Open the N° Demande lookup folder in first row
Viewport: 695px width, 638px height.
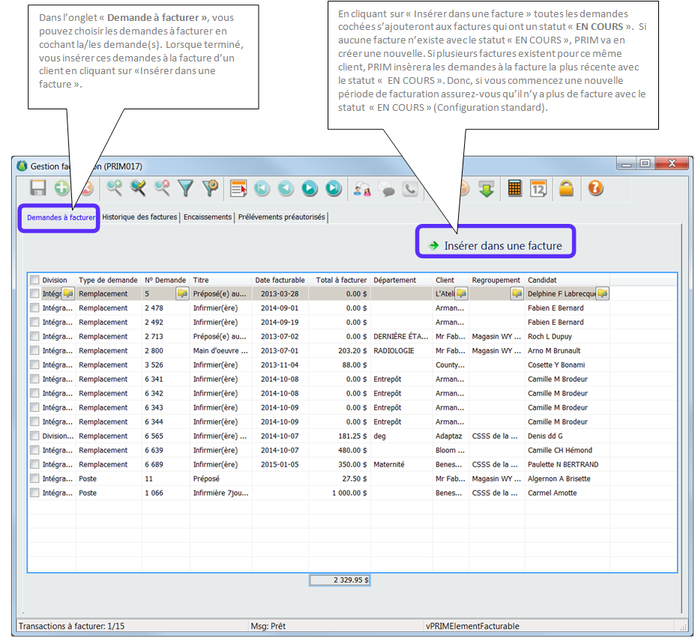pos(182,294)
